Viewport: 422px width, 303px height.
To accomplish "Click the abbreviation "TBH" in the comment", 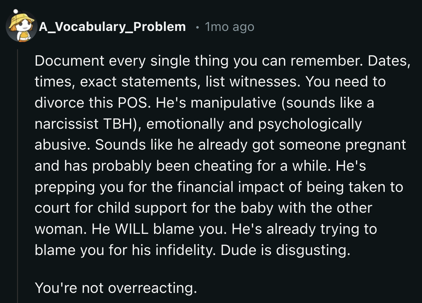I will (117, 124).
